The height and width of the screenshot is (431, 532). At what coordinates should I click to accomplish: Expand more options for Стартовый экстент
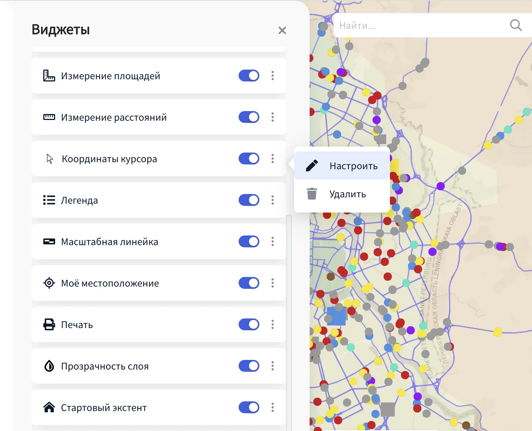273,408
